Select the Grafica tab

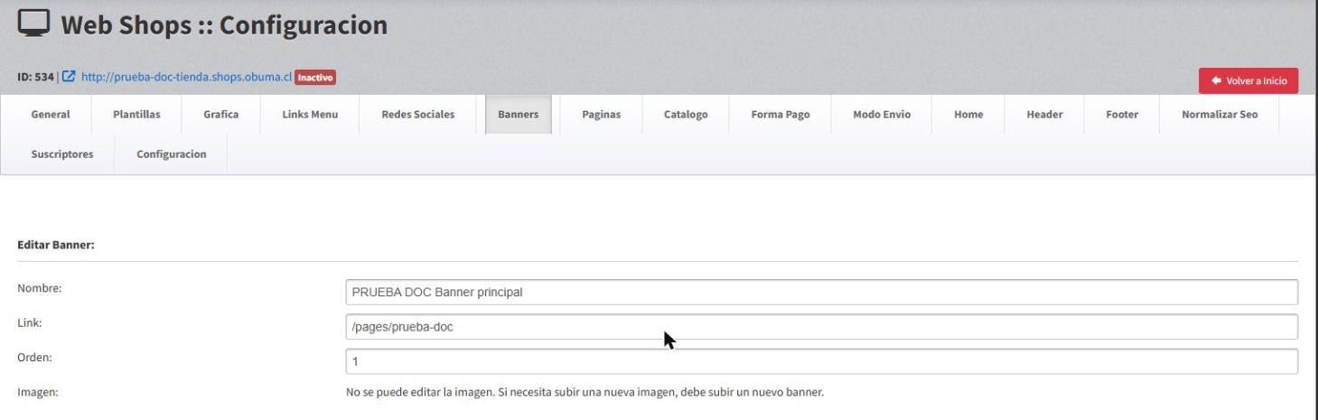(x=221, y=115)
